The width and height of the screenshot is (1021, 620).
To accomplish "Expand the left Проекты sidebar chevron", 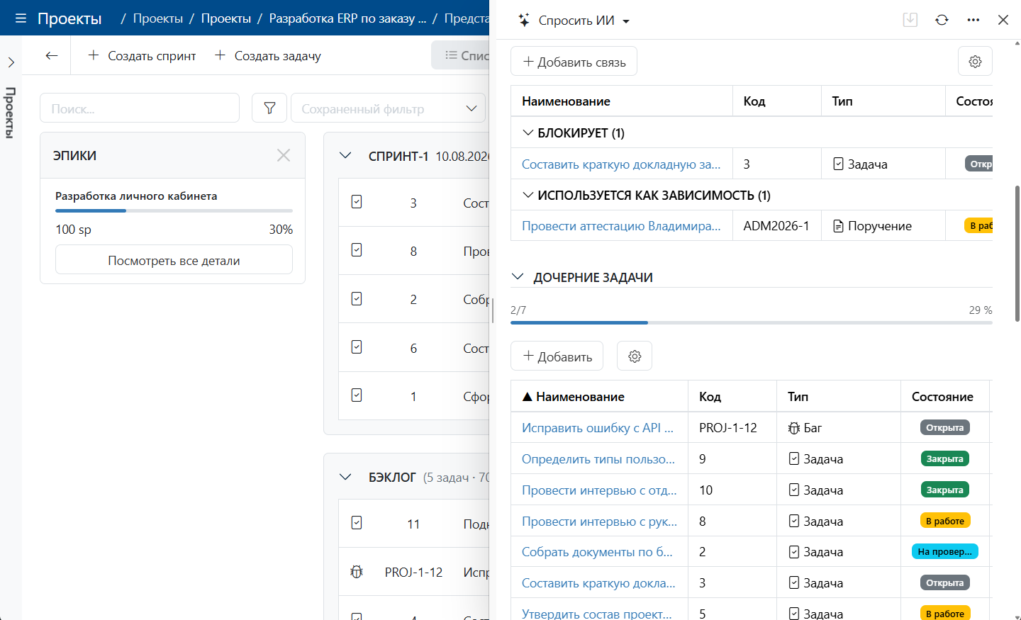I will point(11,62).
